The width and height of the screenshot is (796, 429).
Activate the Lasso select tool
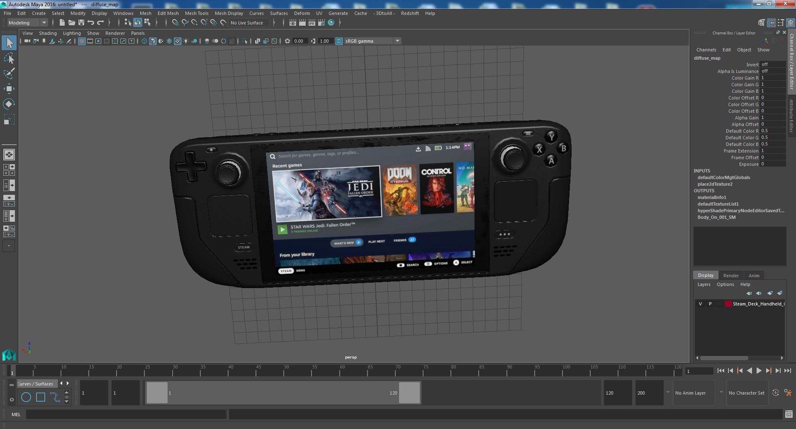coord(9,58)
